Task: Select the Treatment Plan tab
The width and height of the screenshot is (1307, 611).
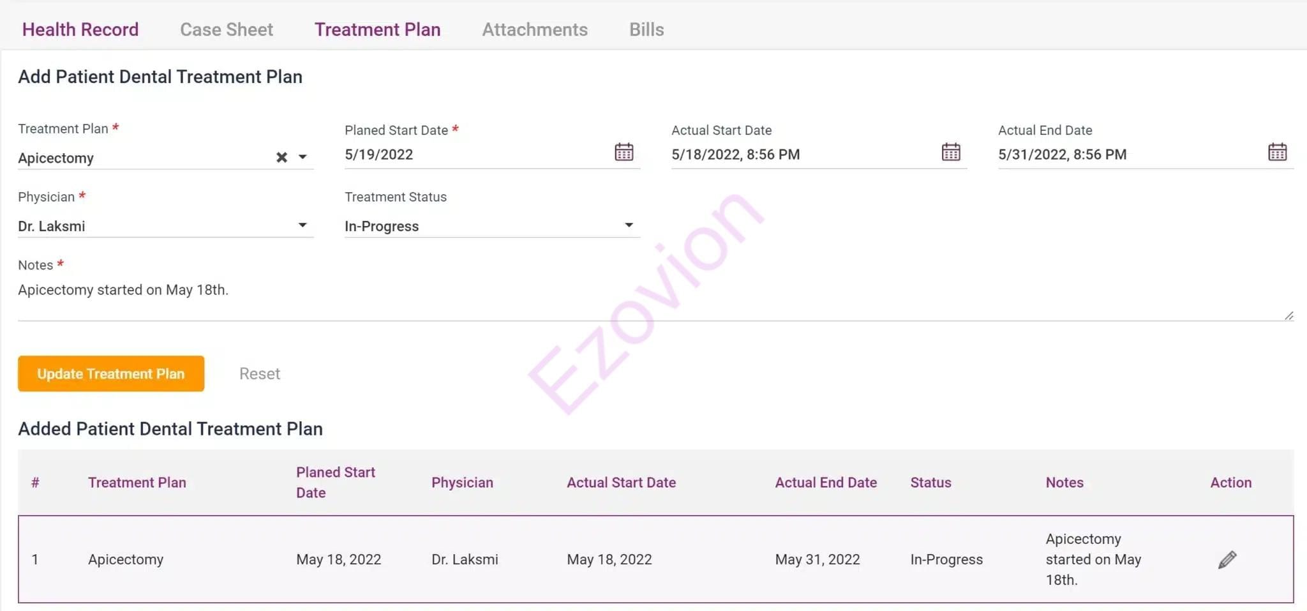Action: pos(377,29)
